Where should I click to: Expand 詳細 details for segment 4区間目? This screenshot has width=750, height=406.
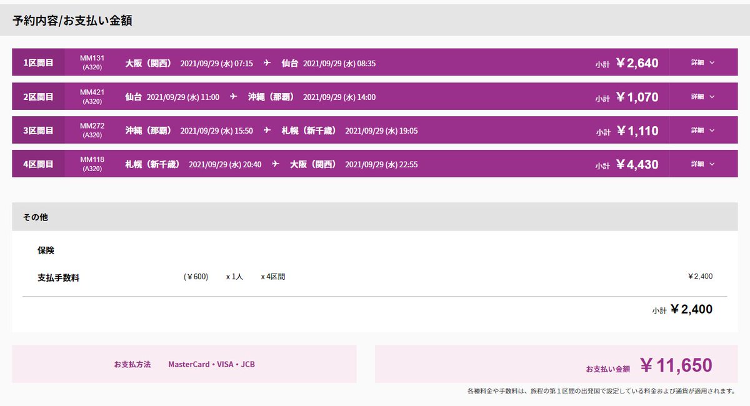click(x=701, y=164)
